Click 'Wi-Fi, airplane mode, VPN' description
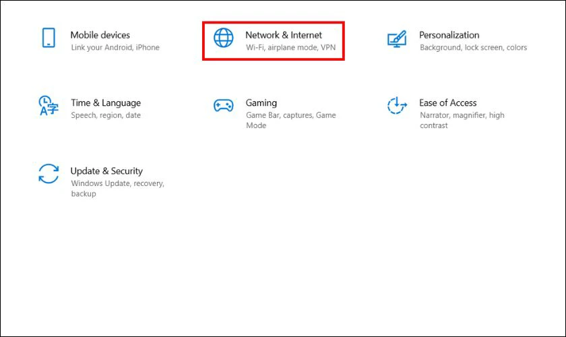The height and width of the screenshot is (337, 566). pos(290,47)
